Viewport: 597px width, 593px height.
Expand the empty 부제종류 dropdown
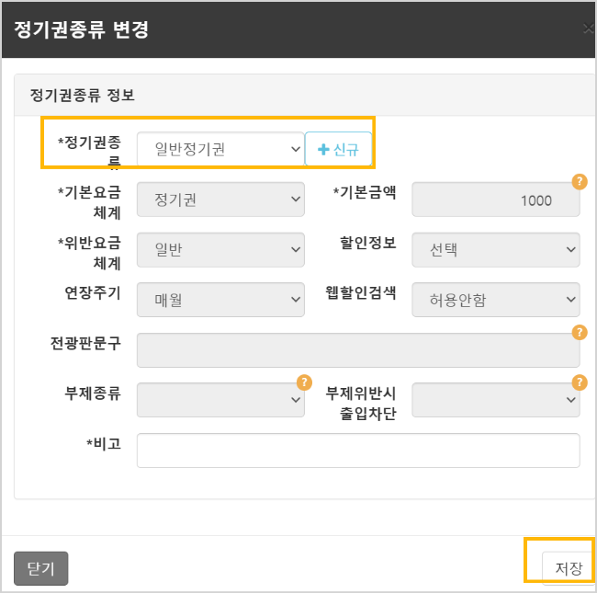click(x=220, y=400)
